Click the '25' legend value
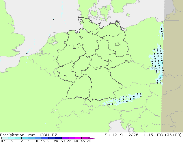 point(56,141)
